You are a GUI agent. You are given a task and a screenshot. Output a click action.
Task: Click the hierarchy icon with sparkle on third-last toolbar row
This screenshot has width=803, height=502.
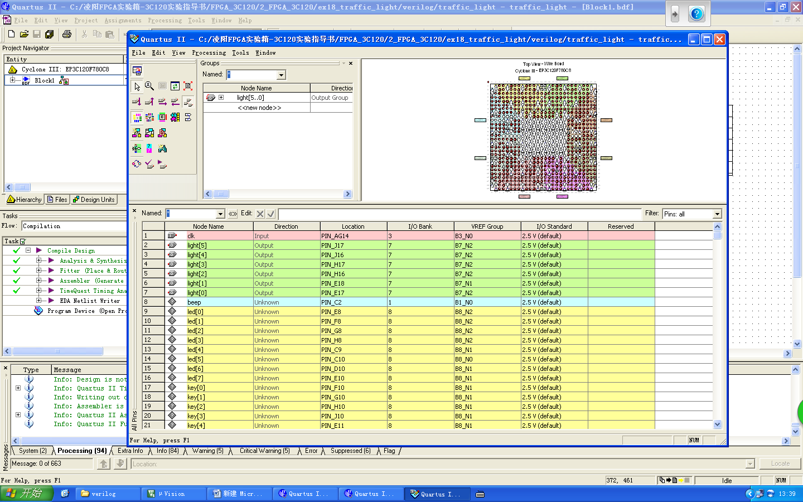tap(137, 133)
